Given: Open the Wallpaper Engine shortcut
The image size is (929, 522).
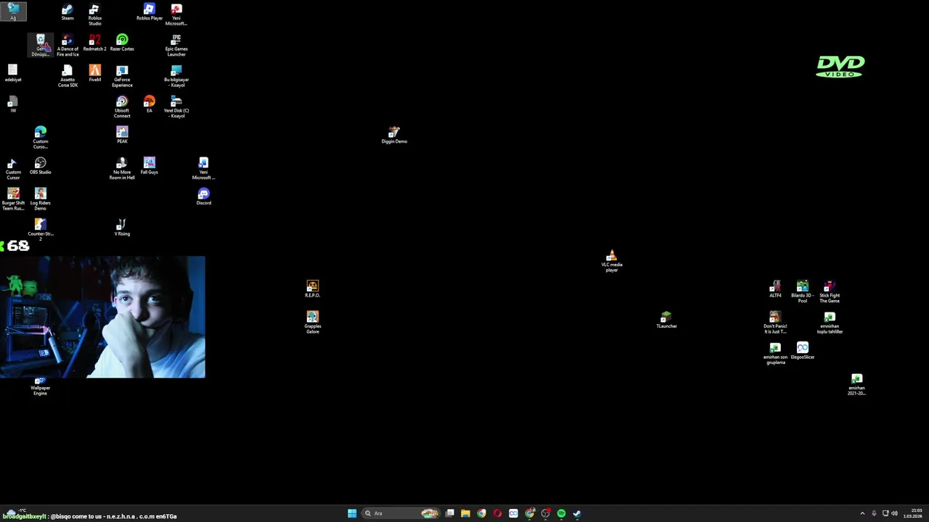Looking at the screenshot, I should pyautogui.click(x=41, y=386).
